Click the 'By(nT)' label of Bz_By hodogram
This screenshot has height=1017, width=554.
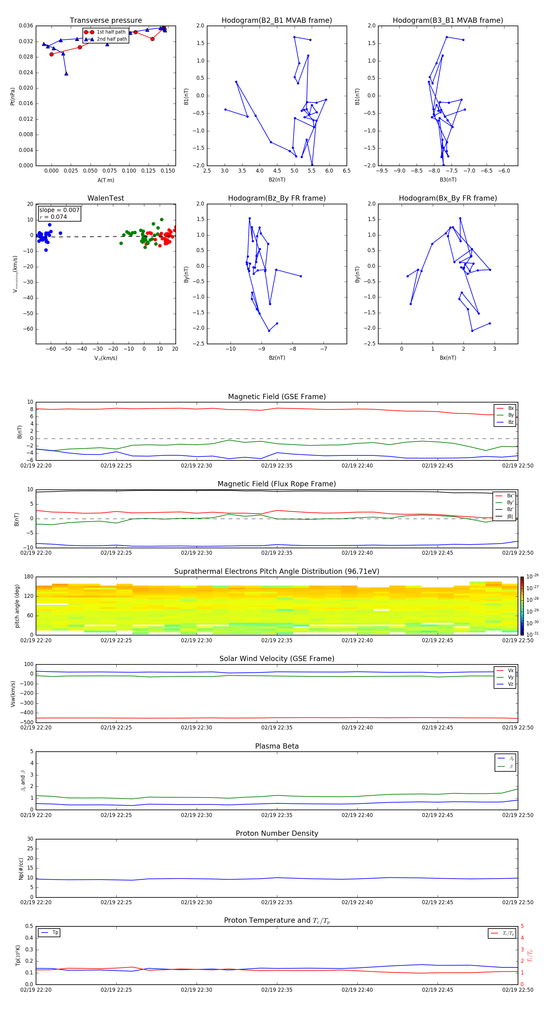point(186,274)
